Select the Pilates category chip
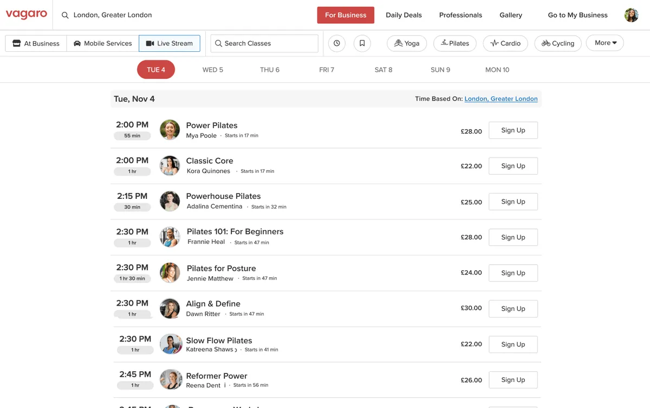The height and width of the screenshot is (408, 650). pos(455,43)
